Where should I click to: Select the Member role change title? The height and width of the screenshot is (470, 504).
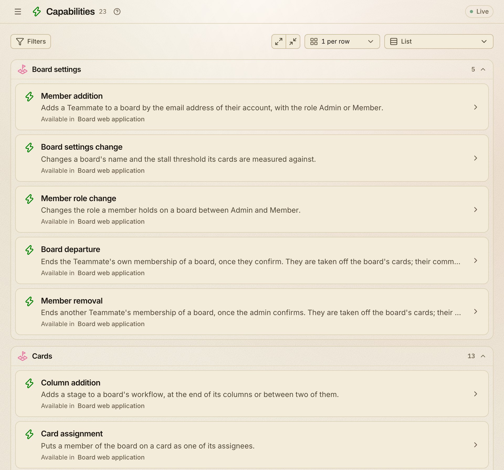click(78, 199)
